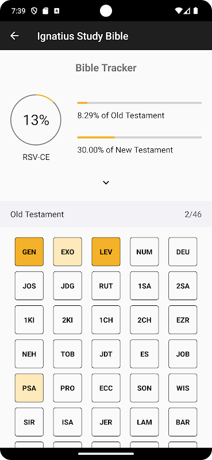Expand tracker details with the down chevron
Image resolution: width=212 pixels, height=460 pixels.
pyautogui.click(x=106, y=182)
